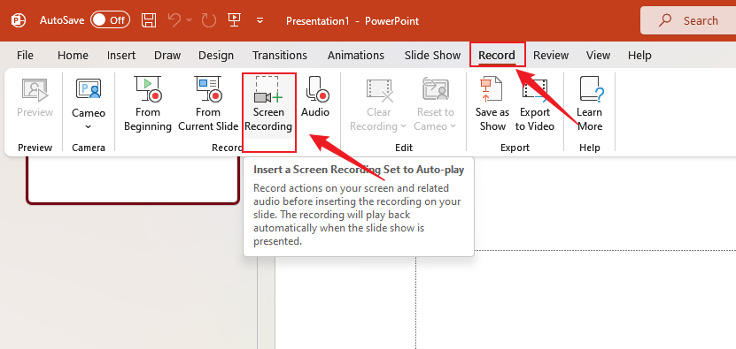This screenshot has width=736, height=349.
Task: Open the Draw tab
Action: [167, 56]
